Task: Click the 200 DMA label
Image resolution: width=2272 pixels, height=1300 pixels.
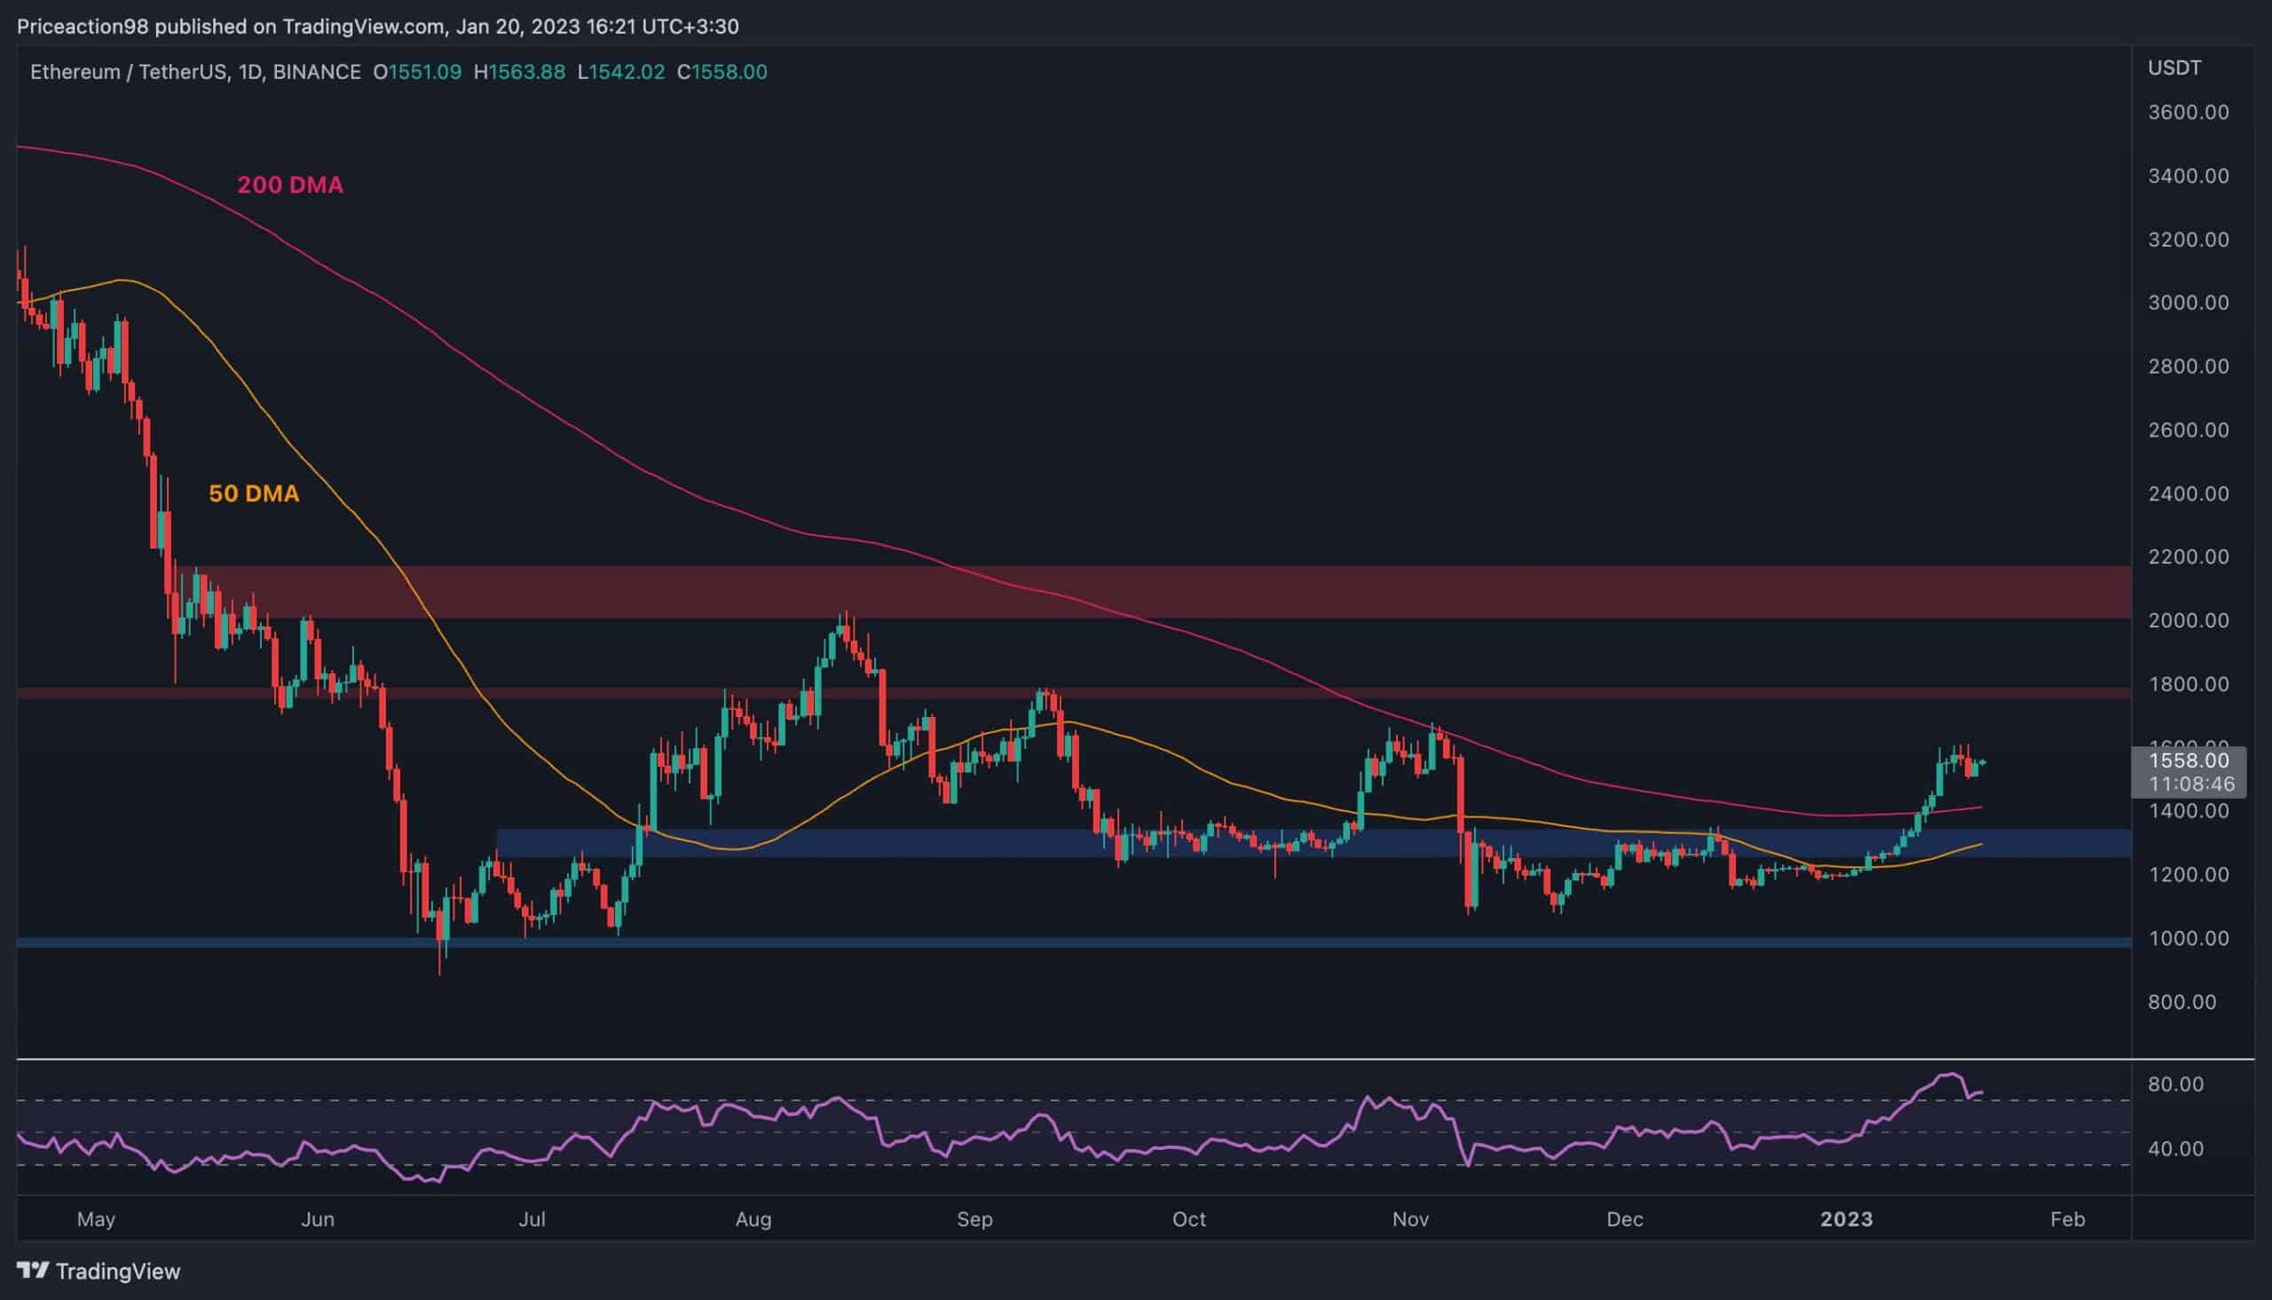Action: coord(289,185)
